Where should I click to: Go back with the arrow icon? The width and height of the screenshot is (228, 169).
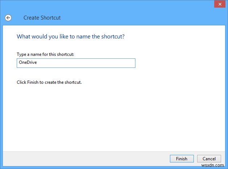click(8, 18)
